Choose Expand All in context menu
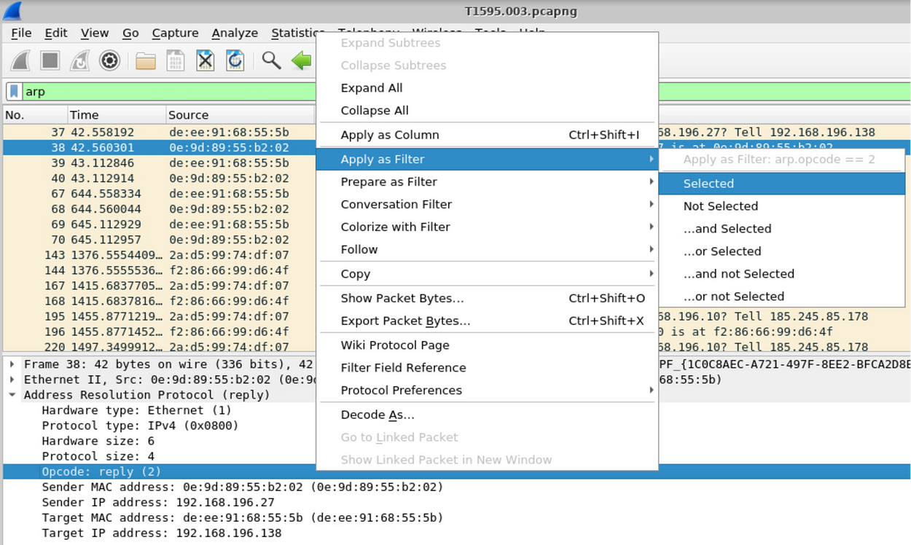The height and width of the screenshot is (545, 911). click(487, 88)
